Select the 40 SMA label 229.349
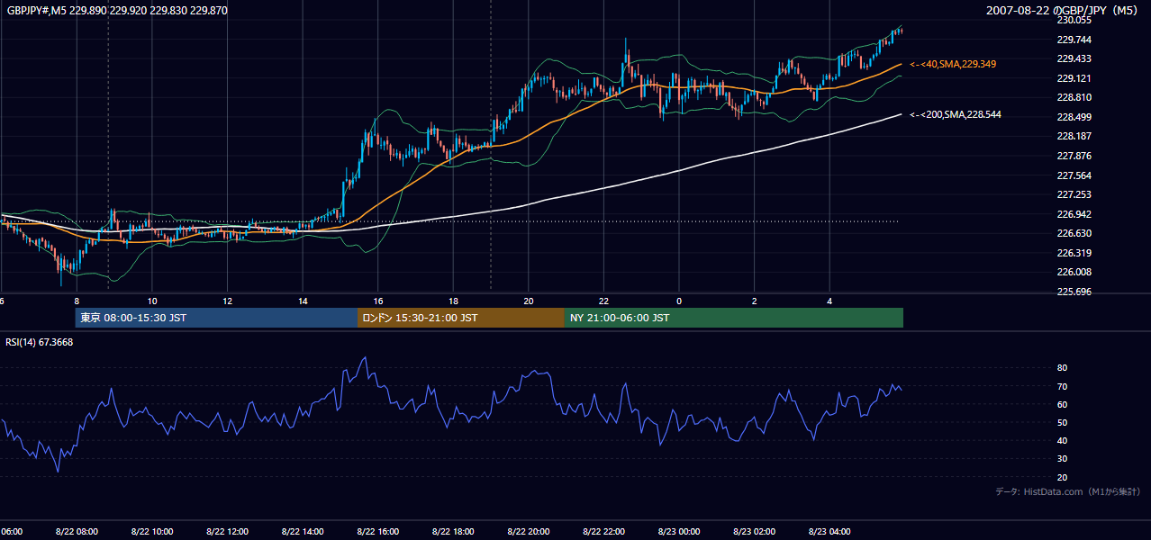1151x540 pixels. click(x=953, y=65)
